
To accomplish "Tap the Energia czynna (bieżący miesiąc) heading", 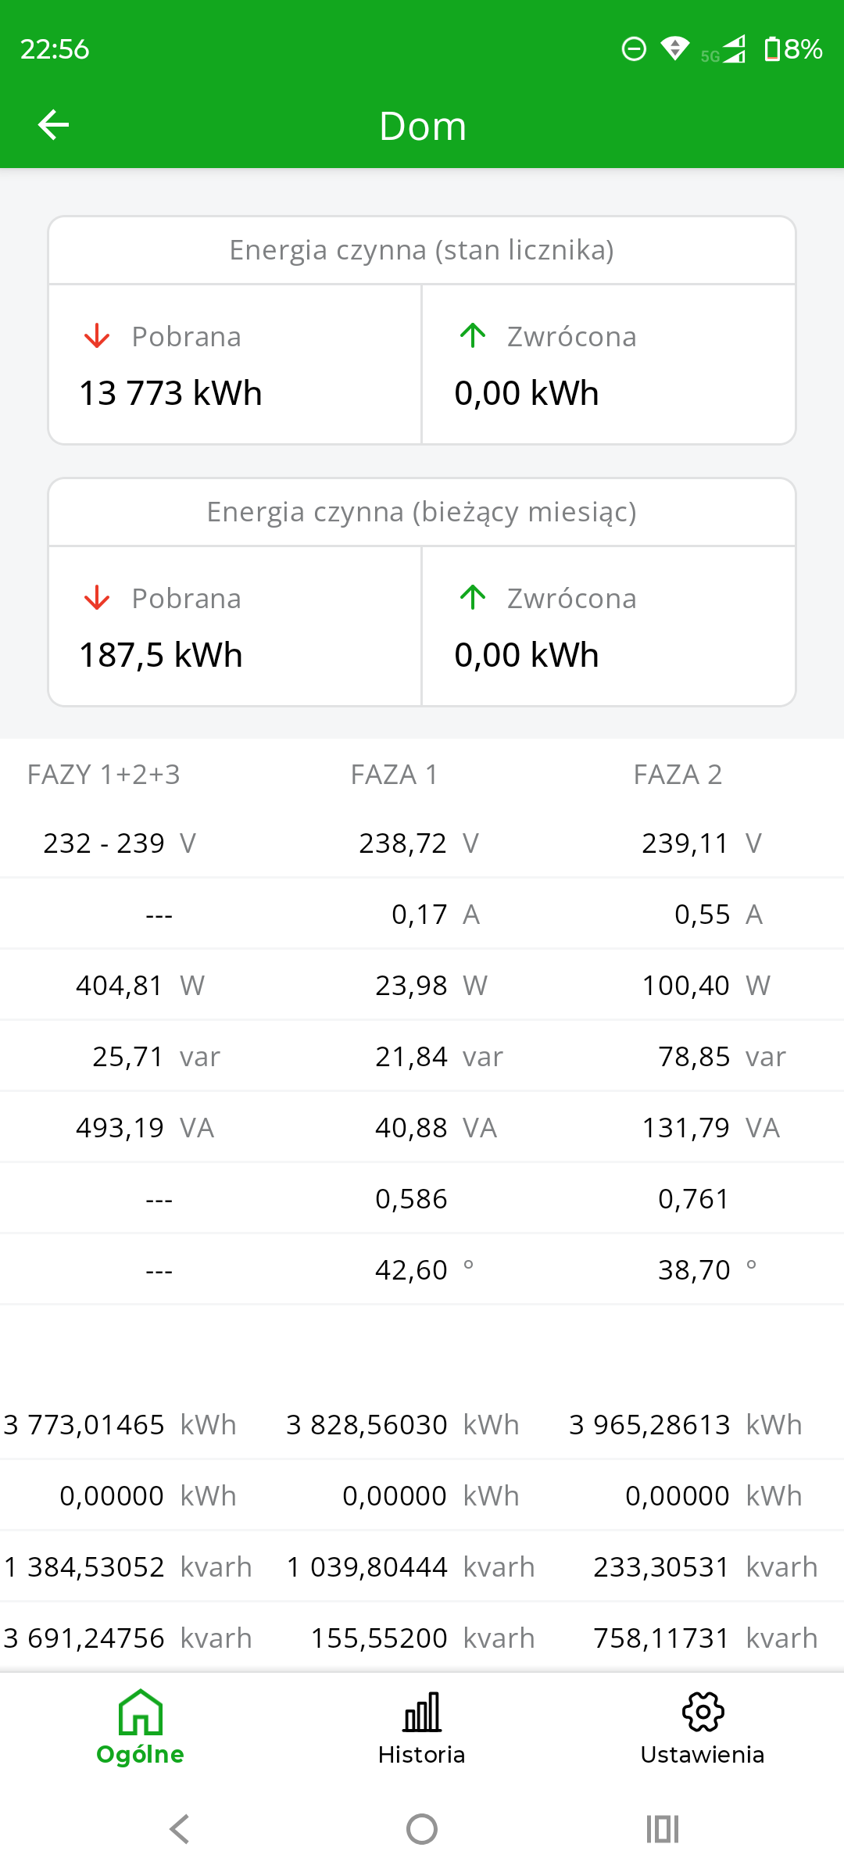I will tap(422, 512).
